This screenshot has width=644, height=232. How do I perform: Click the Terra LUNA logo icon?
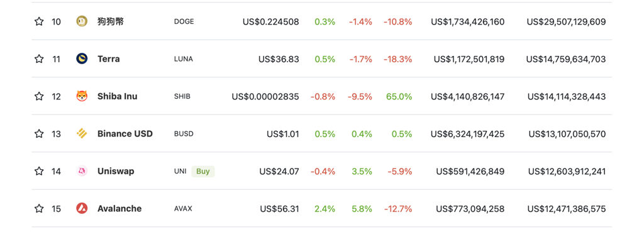coord(82,58)
